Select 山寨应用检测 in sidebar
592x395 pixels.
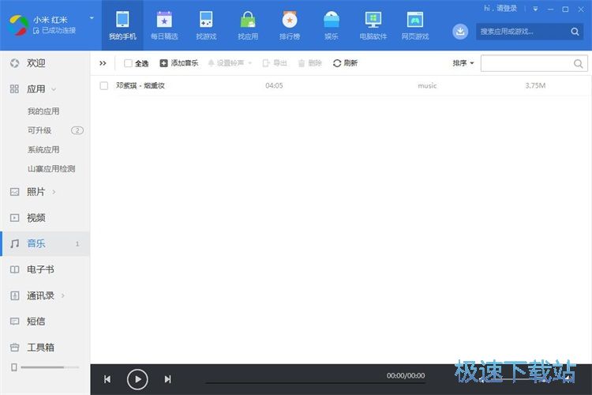click(51, 168)
